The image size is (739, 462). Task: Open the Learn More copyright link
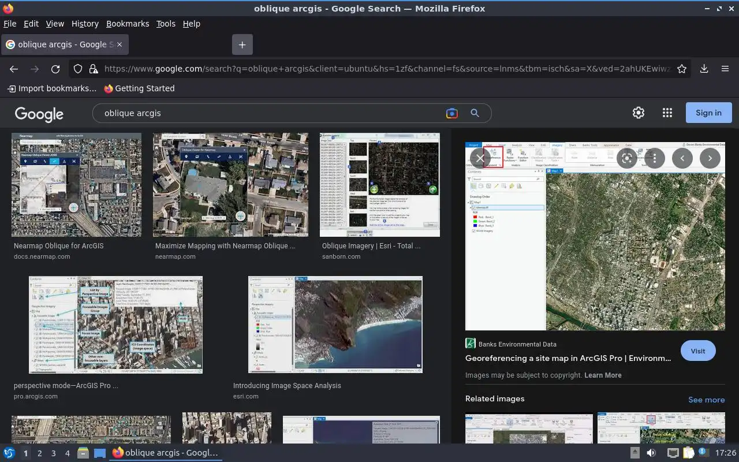click(603, 375)
